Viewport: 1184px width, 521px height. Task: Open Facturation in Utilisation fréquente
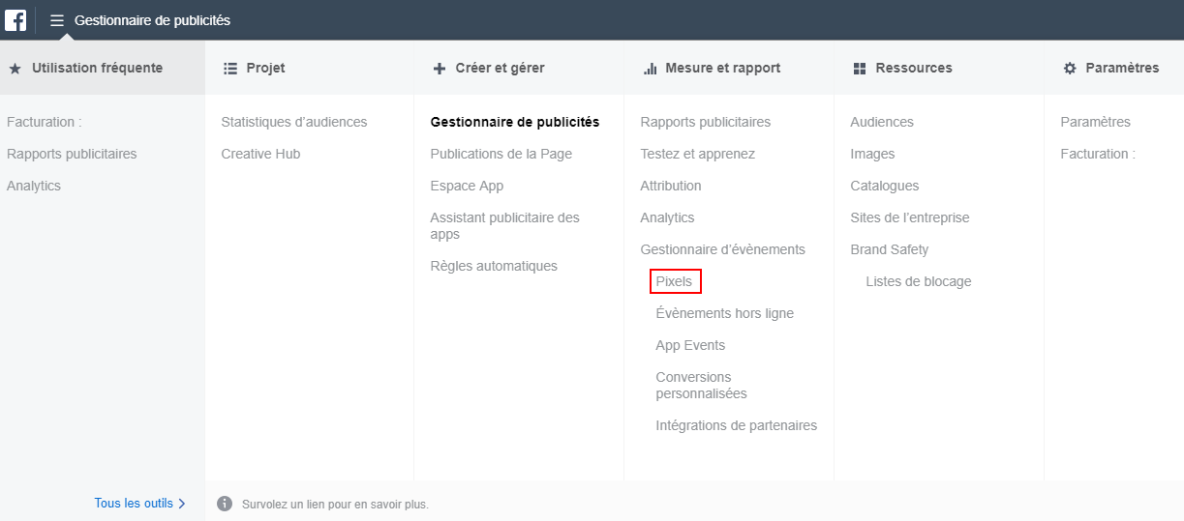click(45, 122)
